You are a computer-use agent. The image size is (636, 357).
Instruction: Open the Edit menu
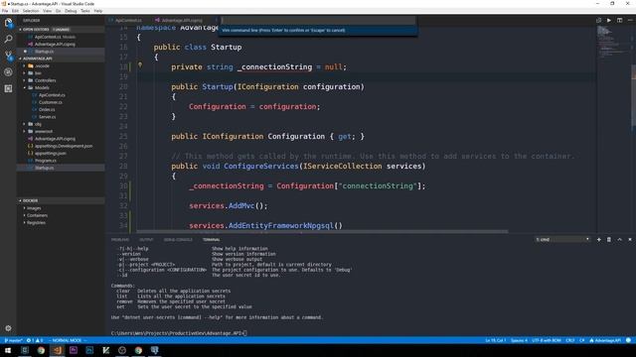16,11
